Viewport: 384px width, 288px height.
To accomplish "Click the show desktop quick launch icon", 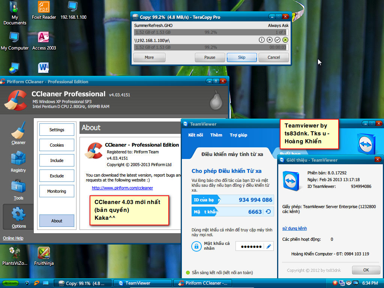I will click(45, 283).
